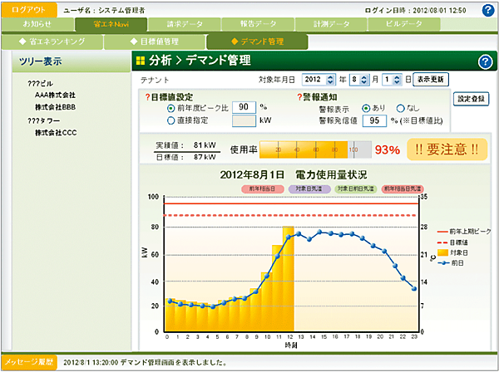Open the お知らせ tab
Viewport: 499px width, 372px height.
(37, 24)
